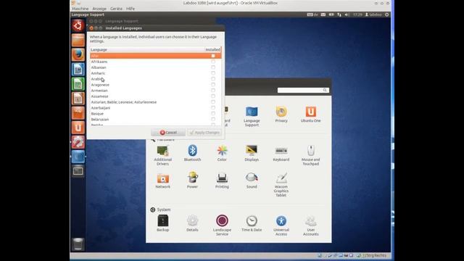The image size is (464, 261).
Task: Click the clock in the top panel
Action: coord(357,14)
